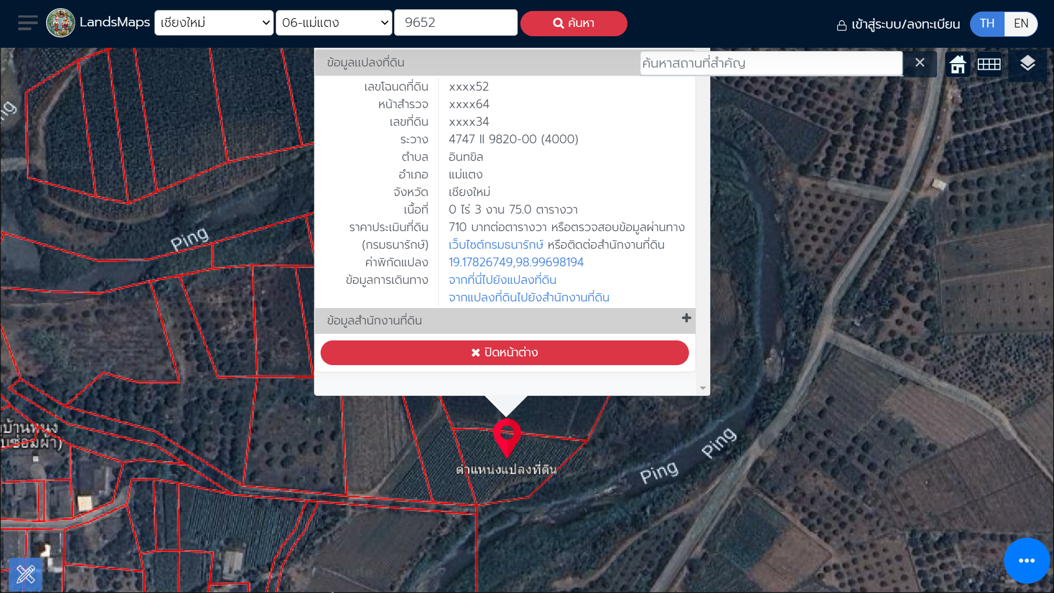Click the ปิดหน้าต่าง close window button

click(x=504, y=353)
